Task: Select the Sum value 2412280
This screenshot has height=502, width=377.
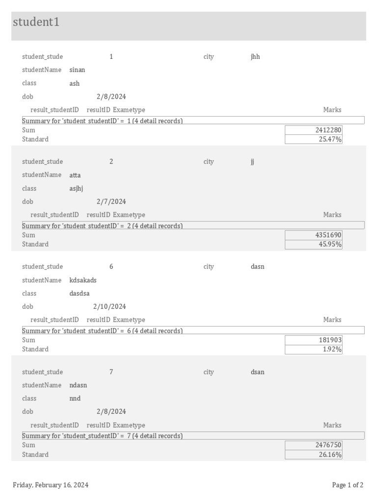Action: (314, 130)
